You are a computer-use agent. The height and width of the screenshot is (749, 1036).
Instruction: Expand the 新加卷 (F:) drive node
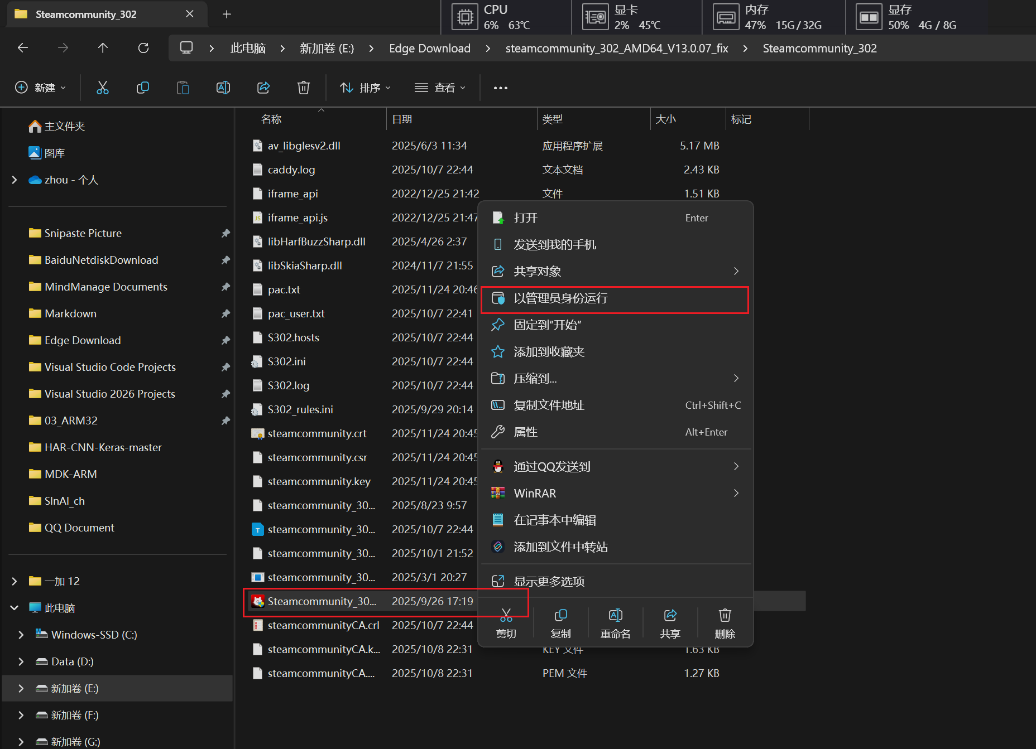tap(21, 715)
